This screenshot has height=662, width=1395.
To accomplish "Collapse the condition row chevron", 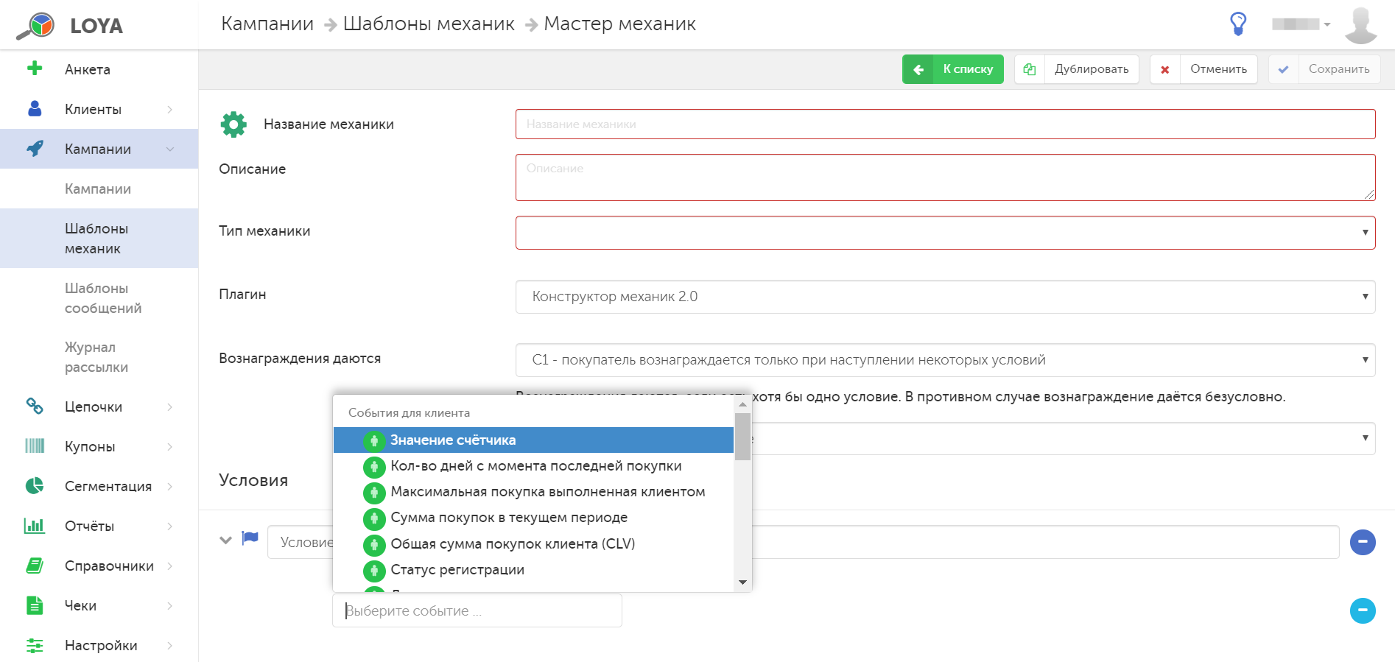I will 226,540.
